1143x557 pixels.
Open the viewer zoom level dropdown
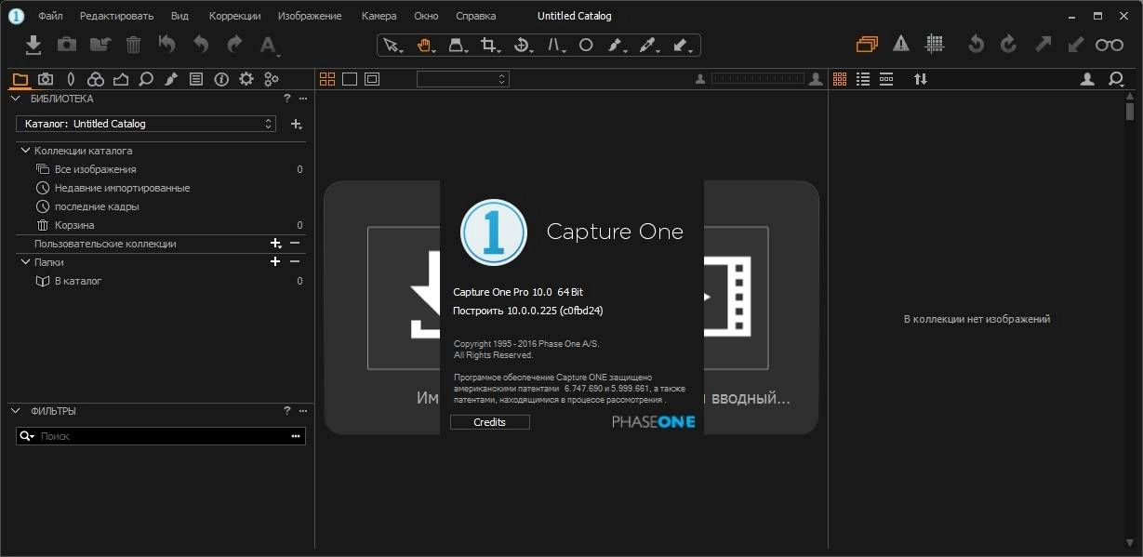point(463,79)
